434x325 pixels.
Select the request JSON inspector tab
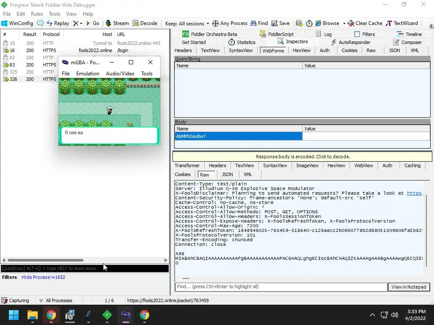tap(394, 50)
